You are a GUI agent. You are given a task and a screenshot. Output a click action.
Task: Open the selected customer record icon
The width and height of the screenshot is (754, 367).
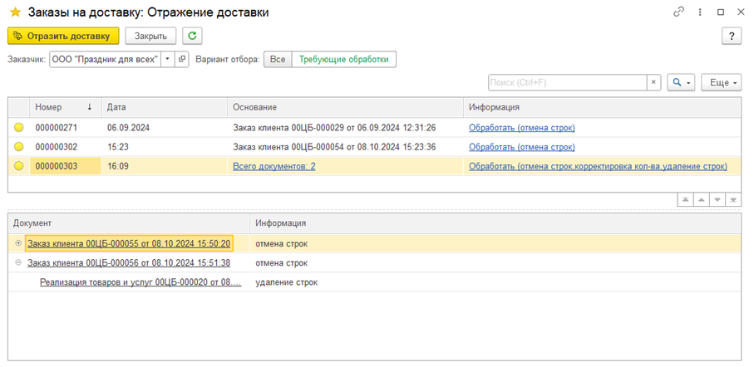pyautogui.click(x=182, y=60)
